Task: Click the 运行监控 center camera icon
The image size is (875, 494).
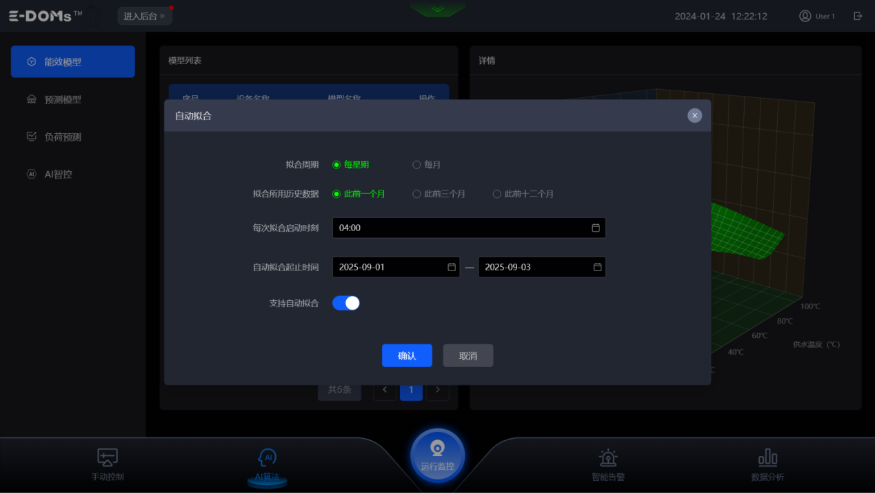Action: click(x=437, y=450)
